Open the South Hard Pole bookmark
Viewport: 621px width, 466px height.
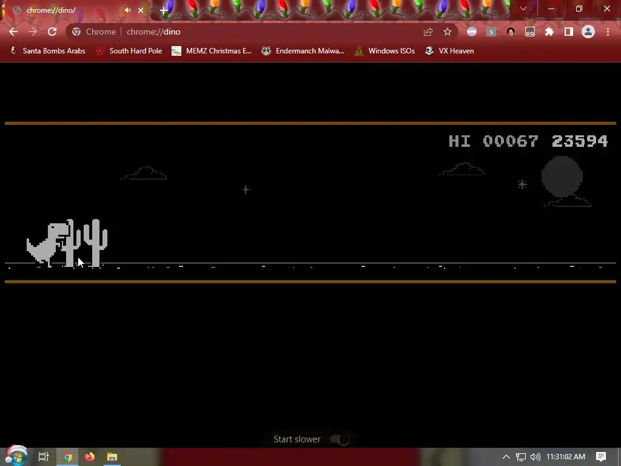coord(129,51)
